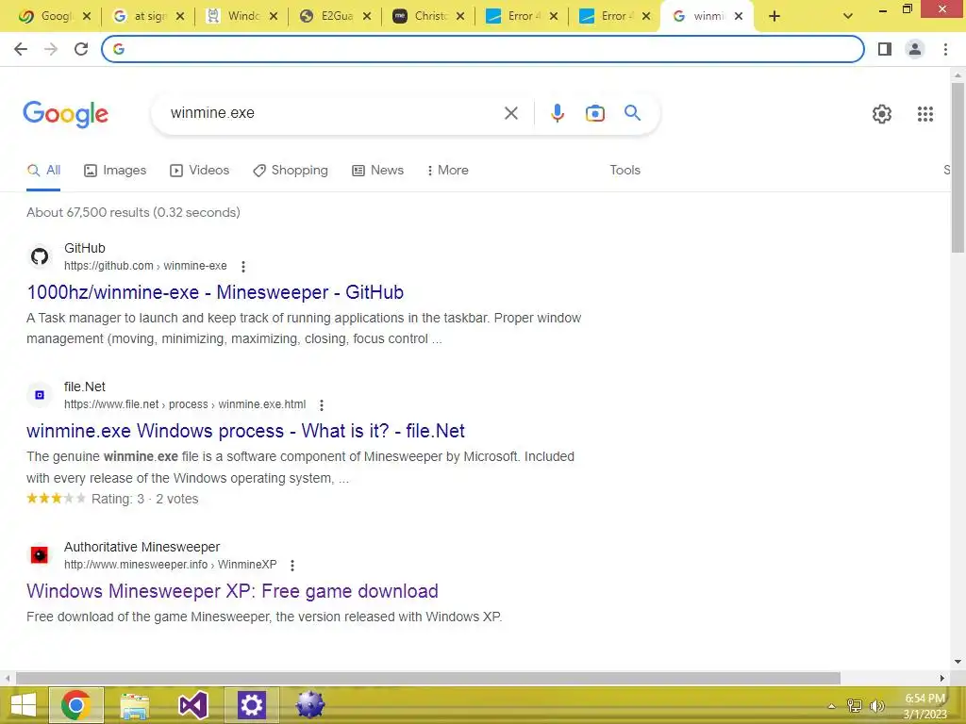Close the first Googl browser tab

[87, 17]
